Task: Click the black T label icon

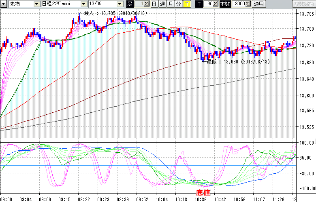Action: (199, 4)
